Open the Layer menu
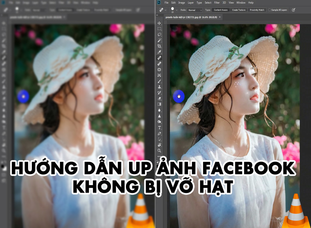Viewport: 311px width, 228px height. tap(191, 3)
